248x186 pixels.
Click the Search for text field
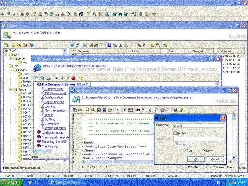click(x=199, y=125)
